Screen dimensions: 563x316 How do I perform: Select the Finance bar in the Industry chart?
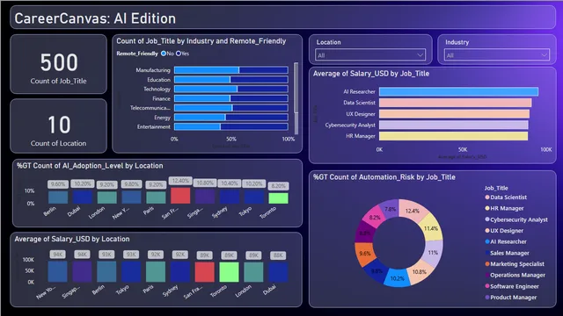tap(230, 98)
